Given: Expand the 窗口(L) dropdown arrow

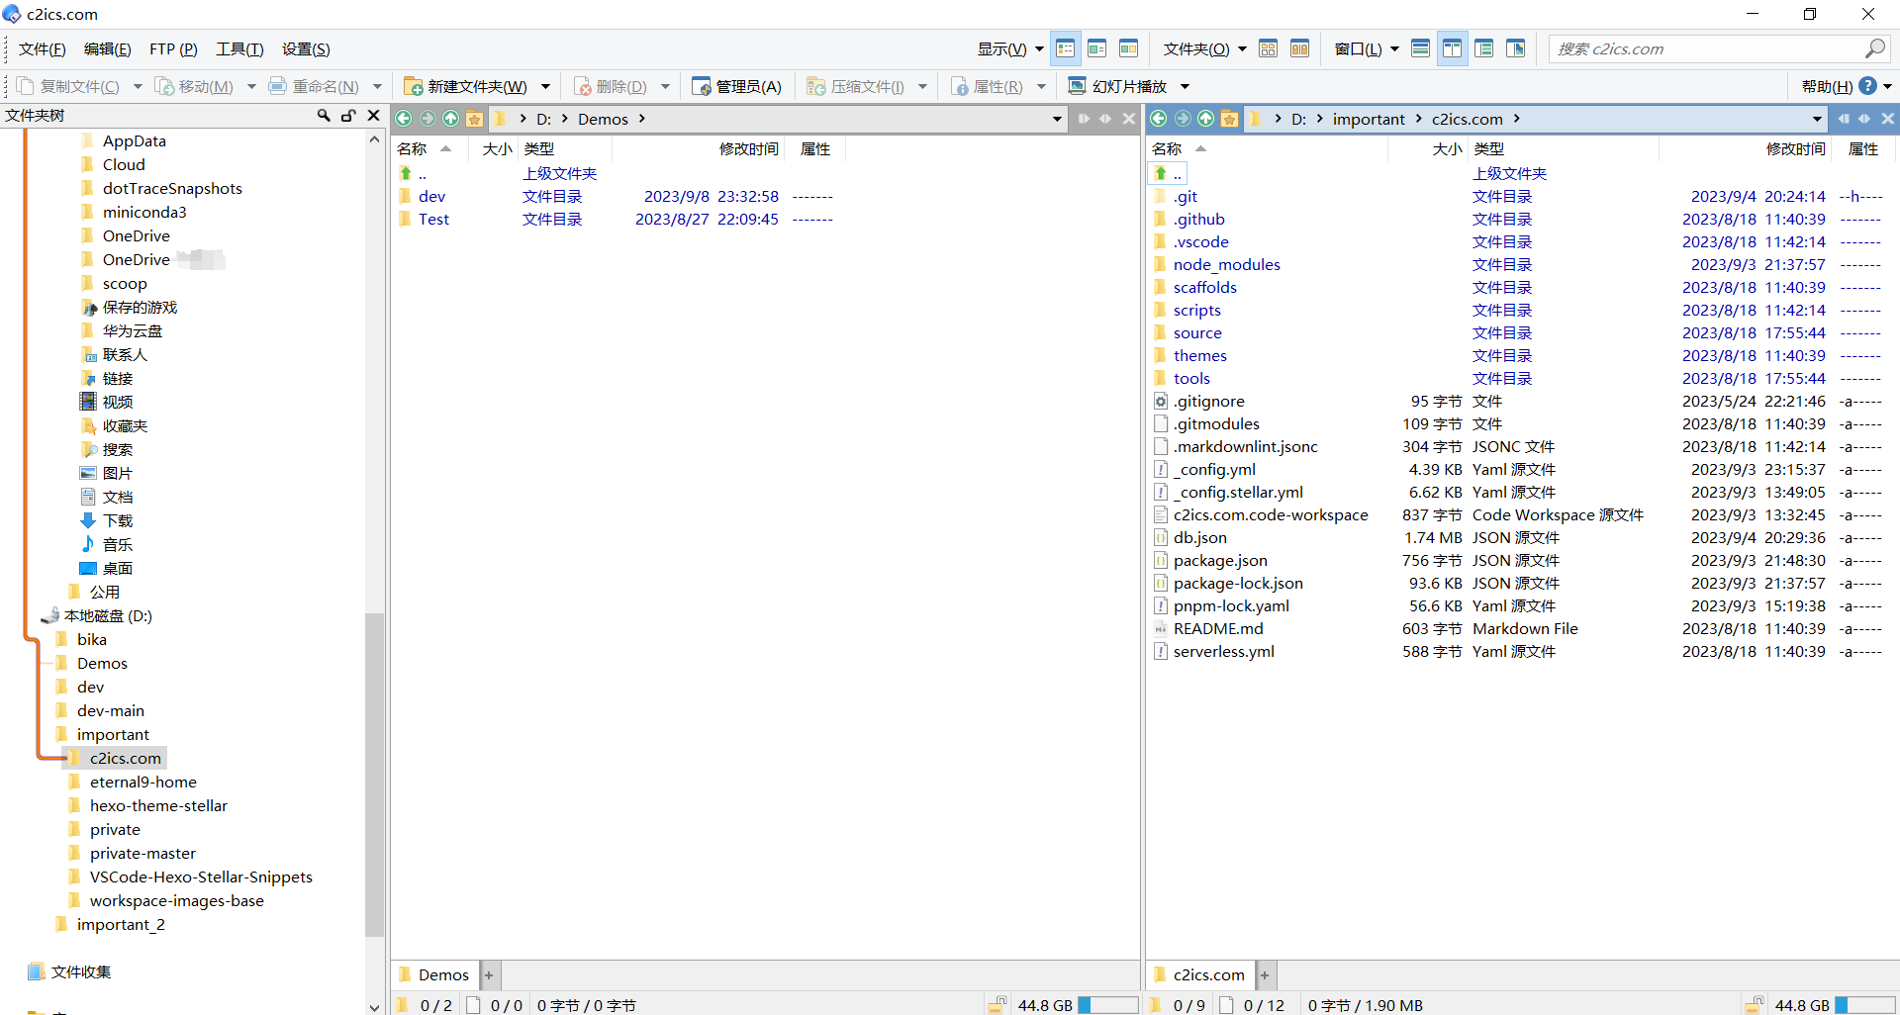Looking at the screenshot, I should coord(1394,48).
